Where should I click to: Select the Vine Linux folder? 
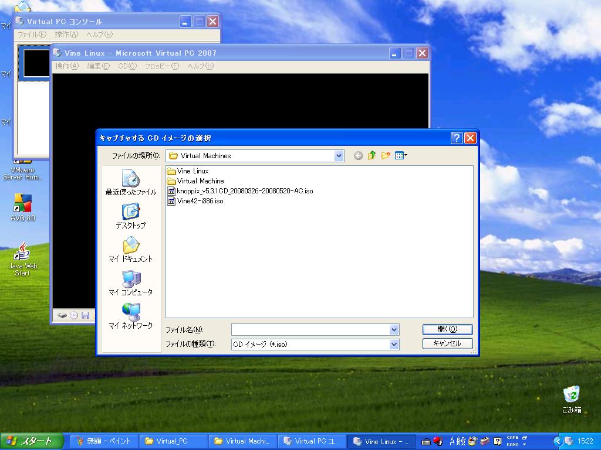click(188, 171)
